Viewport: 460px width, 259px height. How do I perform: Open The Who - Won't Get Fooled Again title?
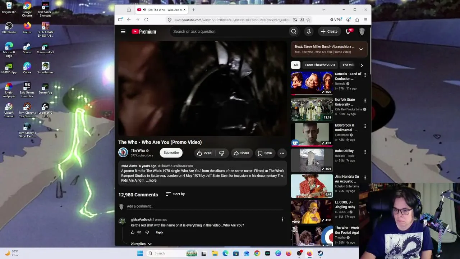coord(347,230)
